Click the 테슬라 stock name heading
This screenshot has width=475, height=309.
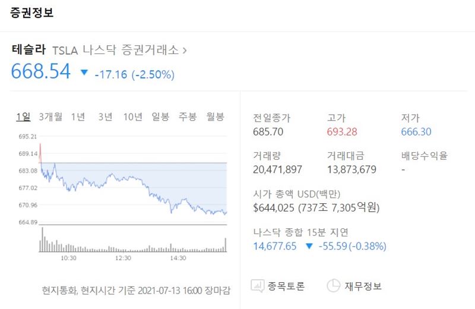tap(29, 50)
